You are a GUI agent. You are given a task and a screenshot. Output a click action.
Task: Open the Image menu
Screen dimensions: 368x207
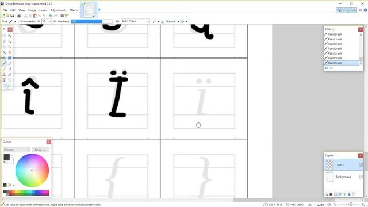pos(32,10)
